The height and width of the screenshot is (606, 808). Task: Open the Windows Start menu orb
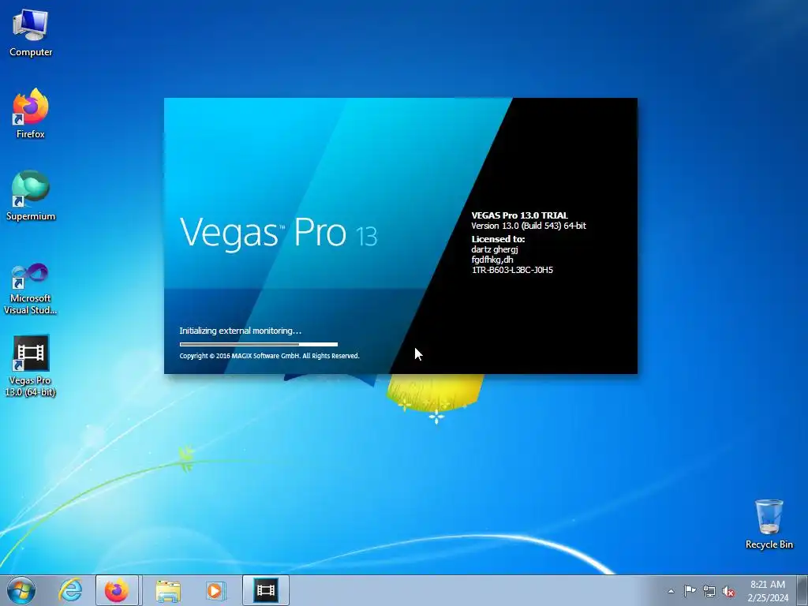point(21,590)
